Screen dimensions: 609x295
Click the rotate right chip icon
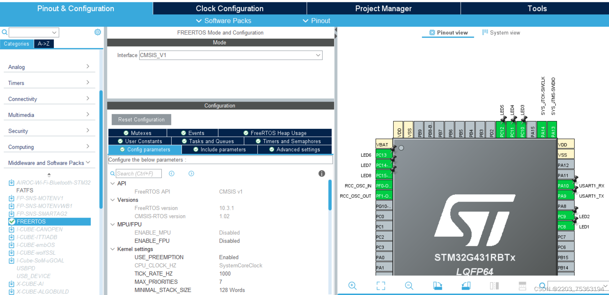point(466,286)
